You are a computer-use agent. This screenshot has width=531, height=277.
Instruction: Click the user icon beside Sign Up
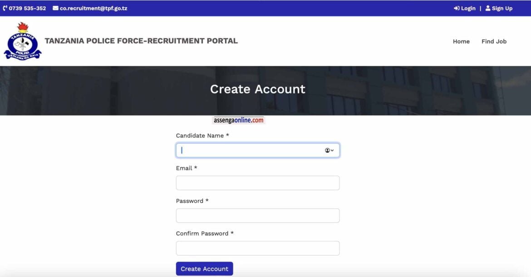(x=488, y=8)
